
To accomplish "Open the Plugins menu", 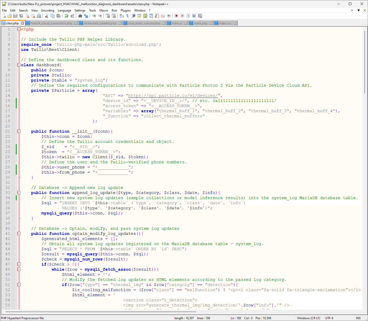I will (125, 10).
